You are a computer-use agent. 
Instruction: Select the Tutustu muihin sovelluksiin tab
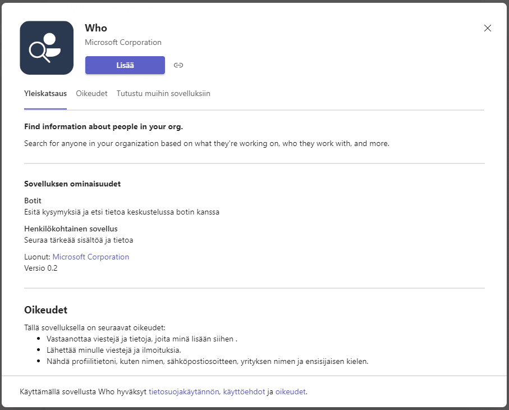(x=163, y=94)
